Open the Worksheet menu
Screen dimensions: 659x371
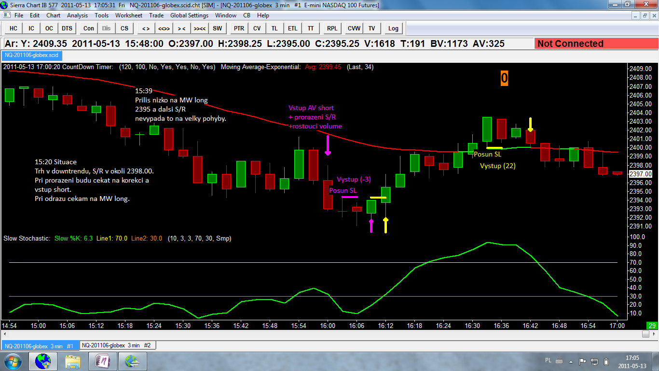click(129, 15)
